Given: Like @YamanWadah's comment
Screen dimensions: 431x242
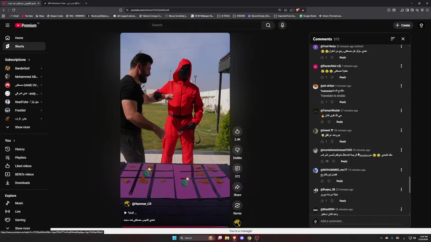Looking at the screenshot, I should point(322,122).
